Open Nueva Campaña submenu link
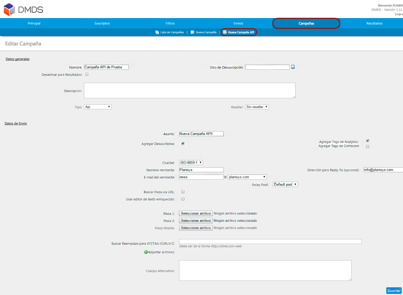This screenshot has width=403, height=295. [x=206, y=32]
